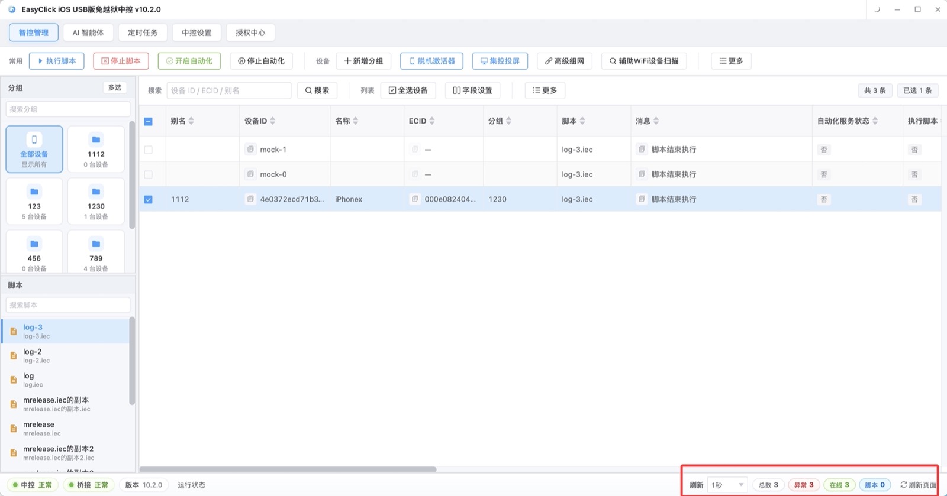The width and height of the screenshot is (947, 496).
Task: Toggle 多选 multi-select for groups
Action: click(x=115, y=87)
